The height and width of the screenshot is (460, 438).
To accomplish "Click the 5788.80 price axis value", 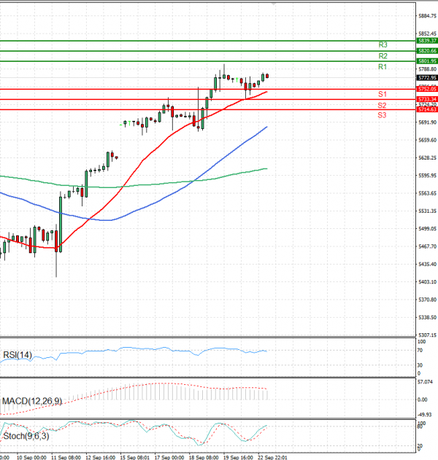I will point(428,69).
